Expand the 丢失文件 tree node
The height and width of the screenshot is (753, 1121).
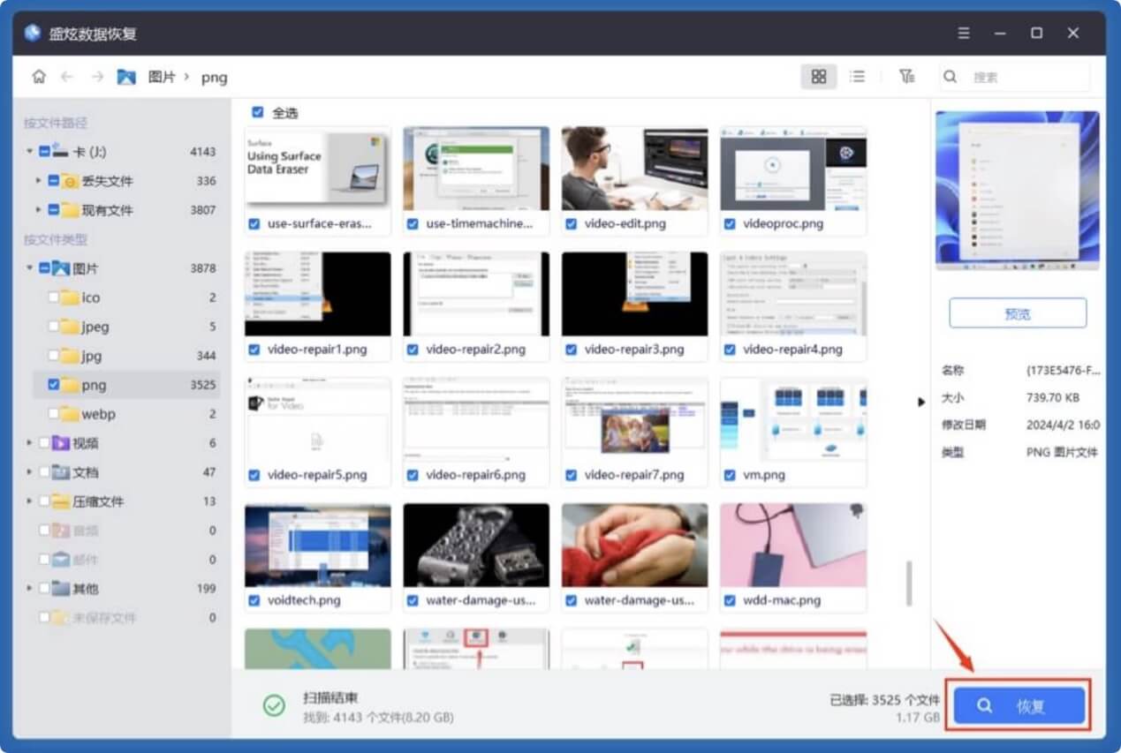[x=38, y=181]
